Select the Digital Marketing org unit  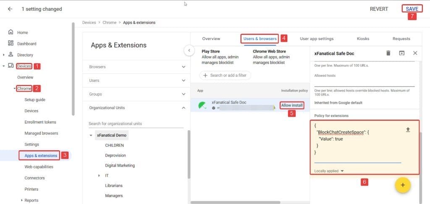pyautogui.click(x=120, y=166)
